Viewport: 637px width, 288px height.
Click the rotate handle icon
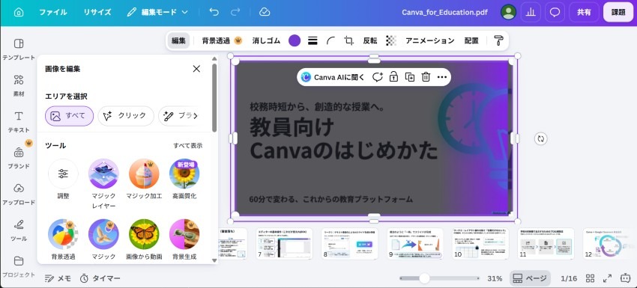540,138
